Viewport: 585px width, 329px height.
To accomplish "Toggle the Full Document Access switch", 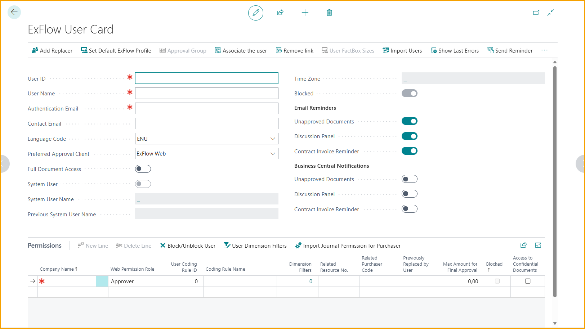I will tap(143, 169).
